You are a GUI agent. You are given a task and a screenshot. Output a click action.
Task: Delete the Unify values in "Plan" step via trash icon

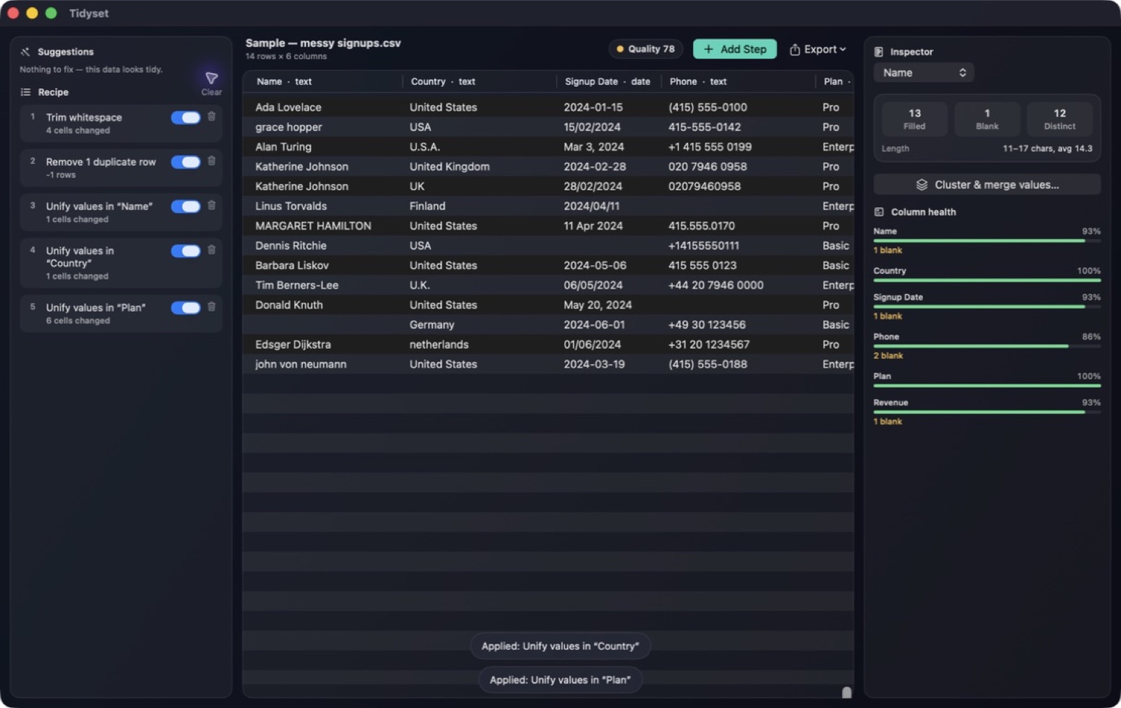tap(212, 306)
